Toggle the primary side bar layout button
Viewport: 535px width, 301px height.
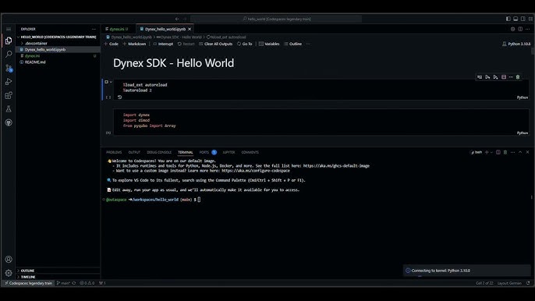[x=508, y=19]
